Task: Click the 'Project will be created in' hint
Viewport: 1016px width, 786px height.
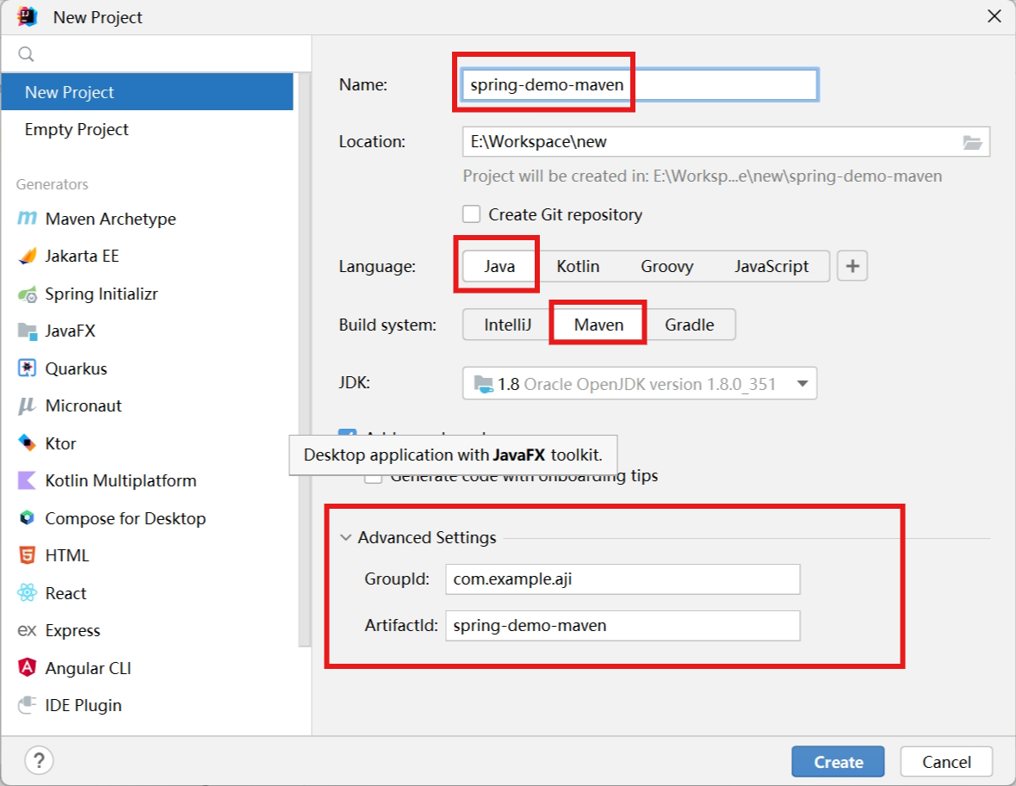Action: [x=702, y=176]
